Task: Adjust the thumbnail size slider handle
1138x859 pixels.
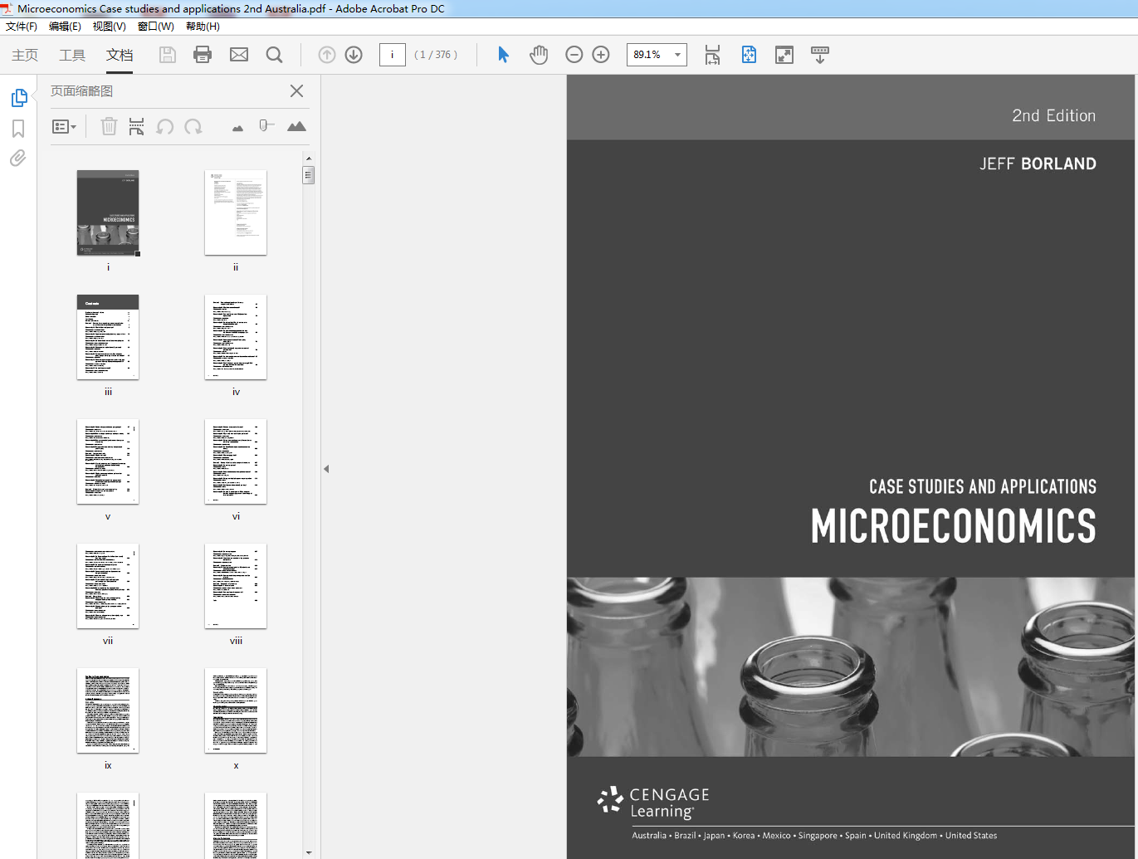Action: [266, 126]
